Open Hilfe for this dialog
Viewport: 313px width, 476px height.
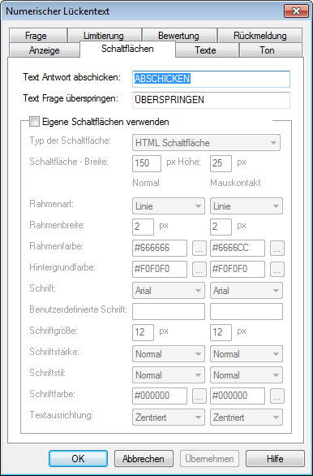point(275,458)
